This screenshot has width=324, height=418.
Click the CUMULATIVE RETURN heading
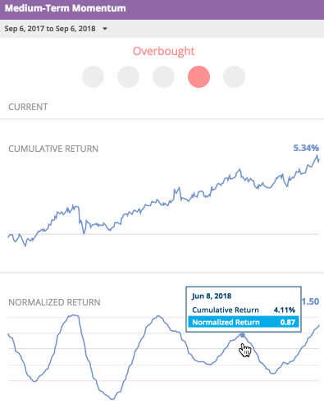(53, 149)
